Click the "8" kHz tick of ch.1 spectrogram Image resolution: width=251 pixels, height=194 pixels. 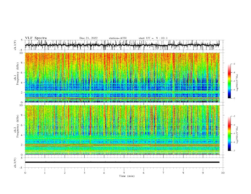pos(22,63)
